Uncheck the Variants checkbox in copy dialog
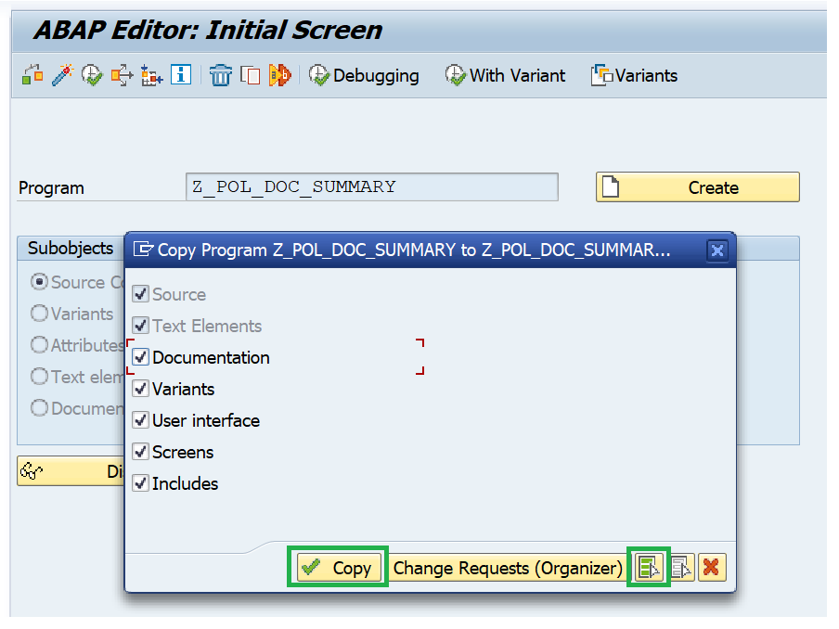The height and width of the screenshot is (629, 839). click(141, 389)
